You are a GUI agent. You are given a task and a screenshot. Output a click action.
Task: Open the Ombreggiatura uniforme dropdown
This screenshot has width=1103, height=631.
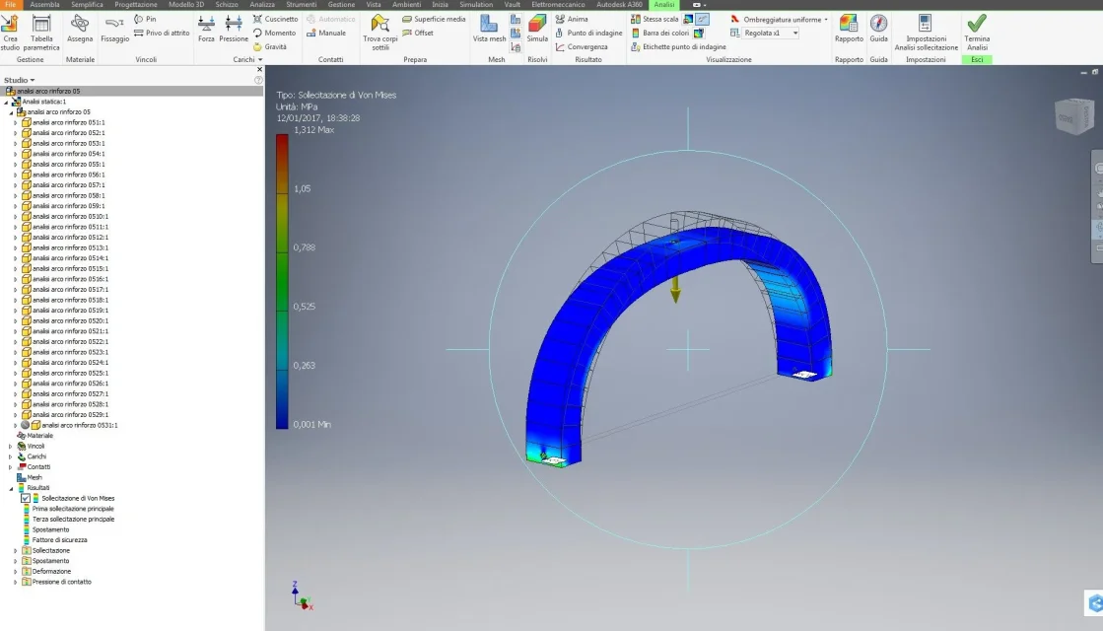(779, 19)
